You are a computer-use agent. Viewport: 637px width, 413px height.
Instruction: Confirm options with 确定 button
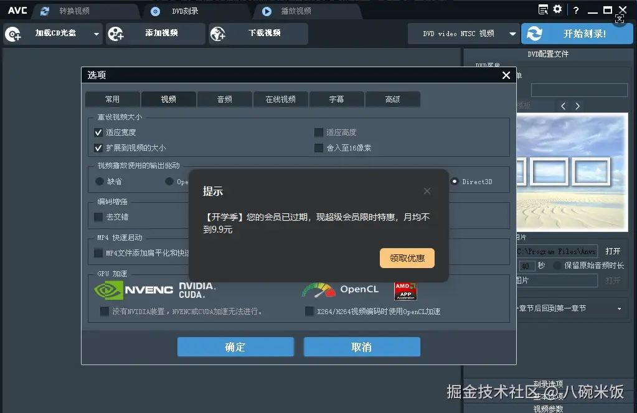[x=235, y=347]
